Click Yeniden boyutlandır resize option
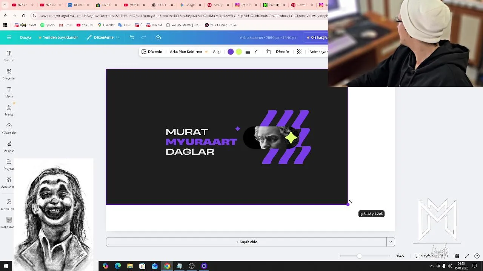 click(58, 37)
